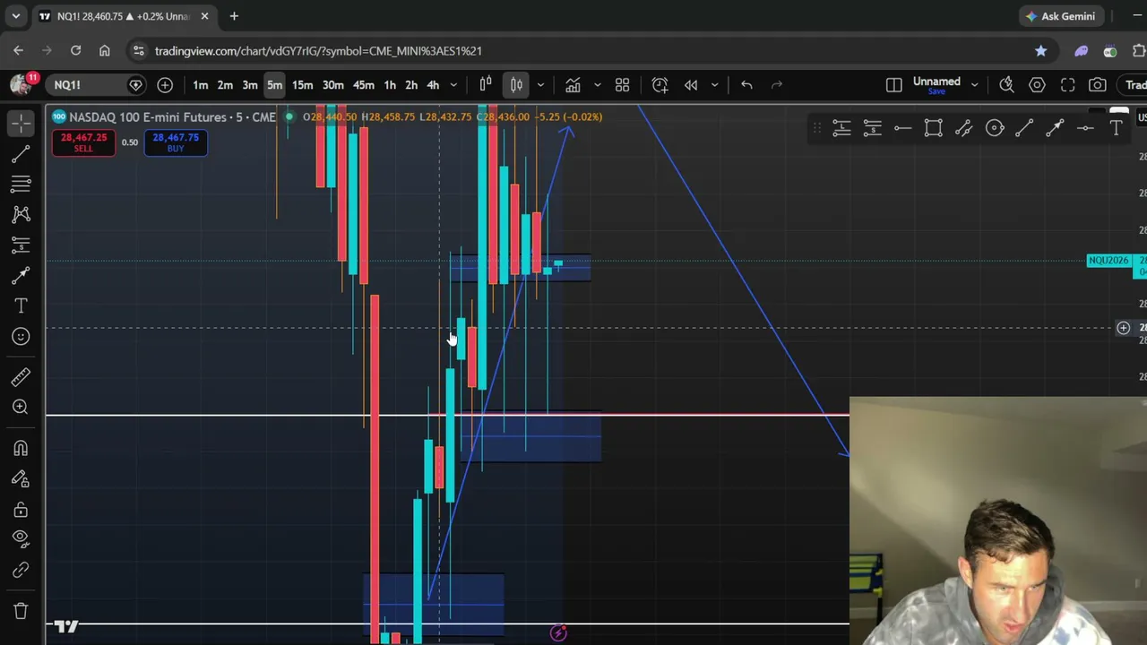Viewport: 1147px width, 645px height.
Task: Open the emoji and icons tool
Action: [x=21, y=337]
